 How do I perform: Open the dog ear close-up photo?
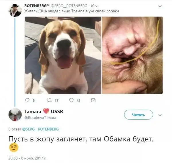132,55
